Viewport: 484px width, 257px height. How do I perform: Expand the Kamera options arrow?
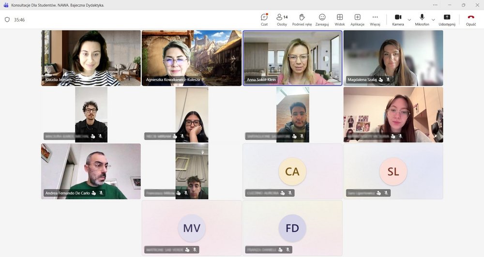[409, 20]
